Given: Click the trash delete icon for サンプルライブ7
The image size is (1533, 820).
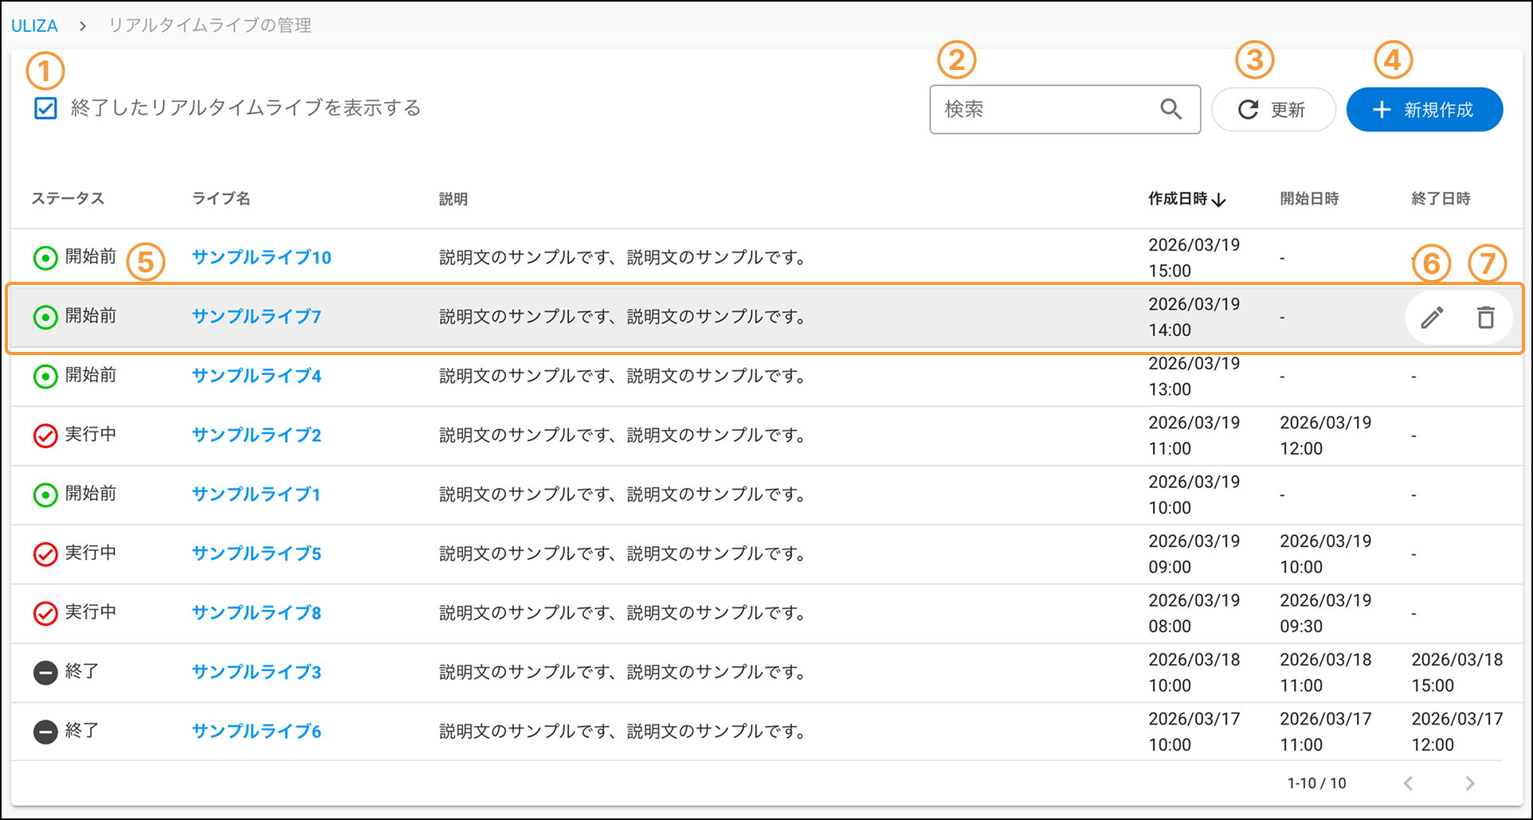Looking at the screenshot, I should (x=1485, y=318).
